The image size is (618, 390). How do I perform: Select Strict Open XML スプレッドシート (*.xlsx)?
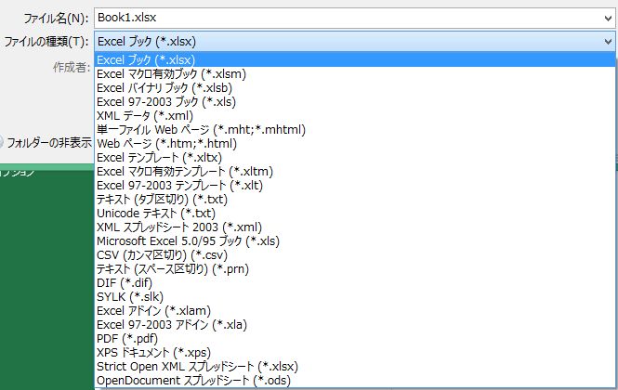point(355,367)
